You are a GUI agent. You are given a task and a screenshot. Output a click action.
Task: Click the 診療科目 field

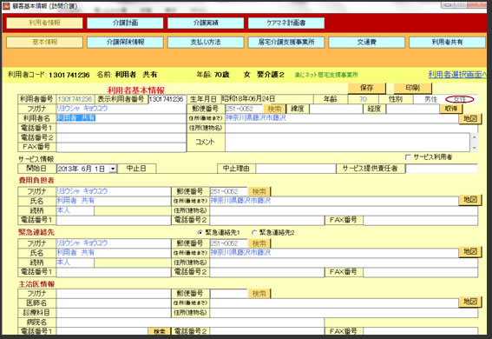pyautogui.click(x=114, y=313)
